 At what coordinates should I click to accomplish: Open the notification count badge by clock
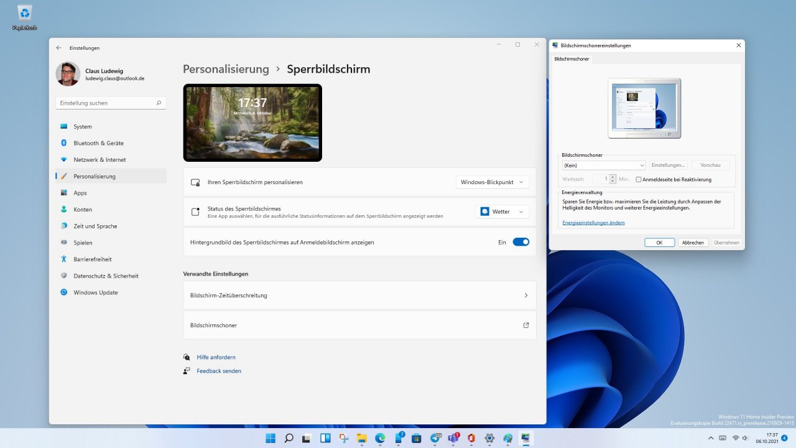(784, 438)
